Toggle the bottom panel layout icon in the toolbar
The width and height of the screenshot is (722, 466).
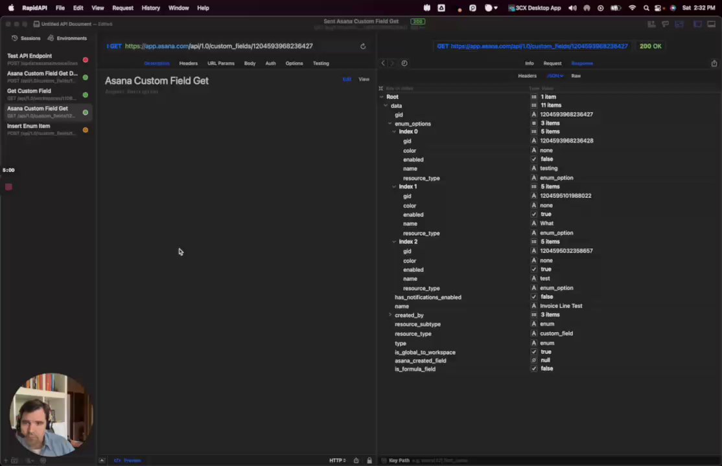point(712,24)
